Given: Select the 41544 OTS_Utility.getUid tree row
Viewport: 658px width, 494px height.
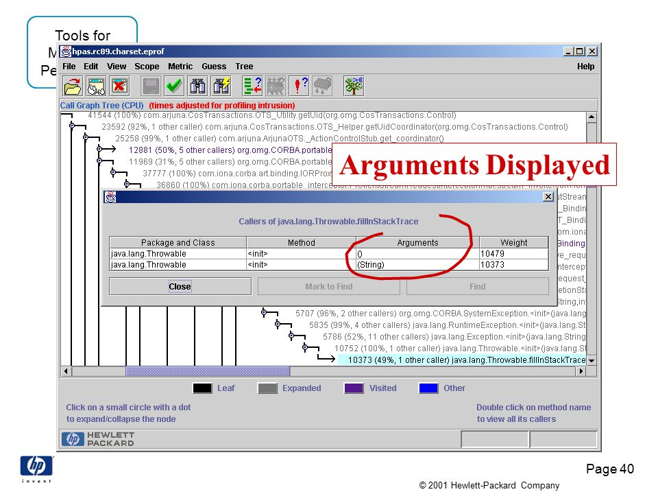Looking at the screenshot, I should click(272, 115).
